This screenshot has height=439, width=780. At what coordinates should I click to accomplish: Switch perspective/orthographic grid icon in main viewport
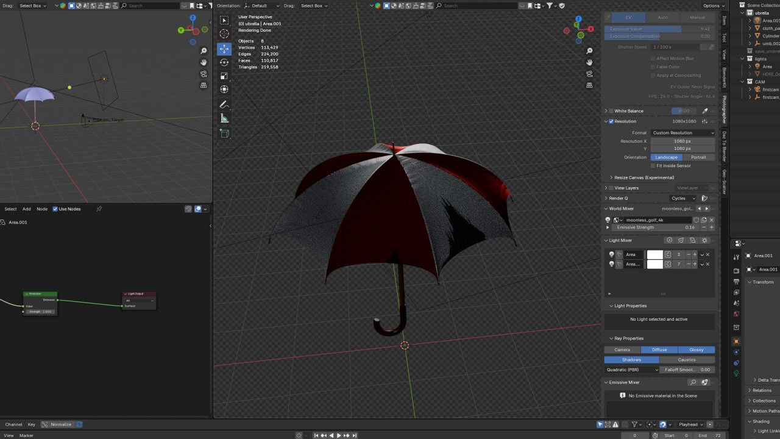click(x=589, y=85)
